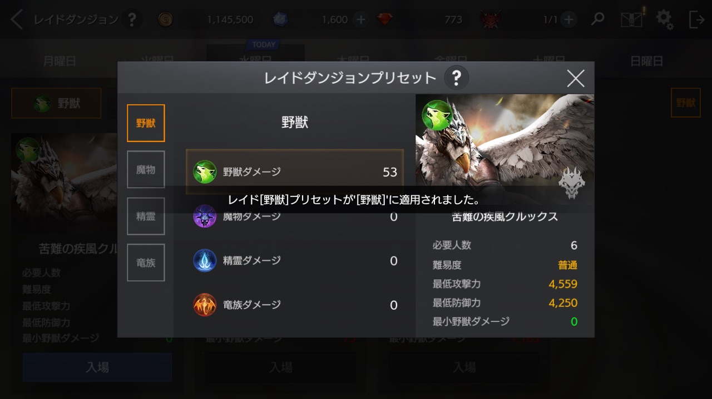The width and height of the screenshot is (712, 399).
Task: Select the 竜族ダメージ row
Action: pos(295,305)
